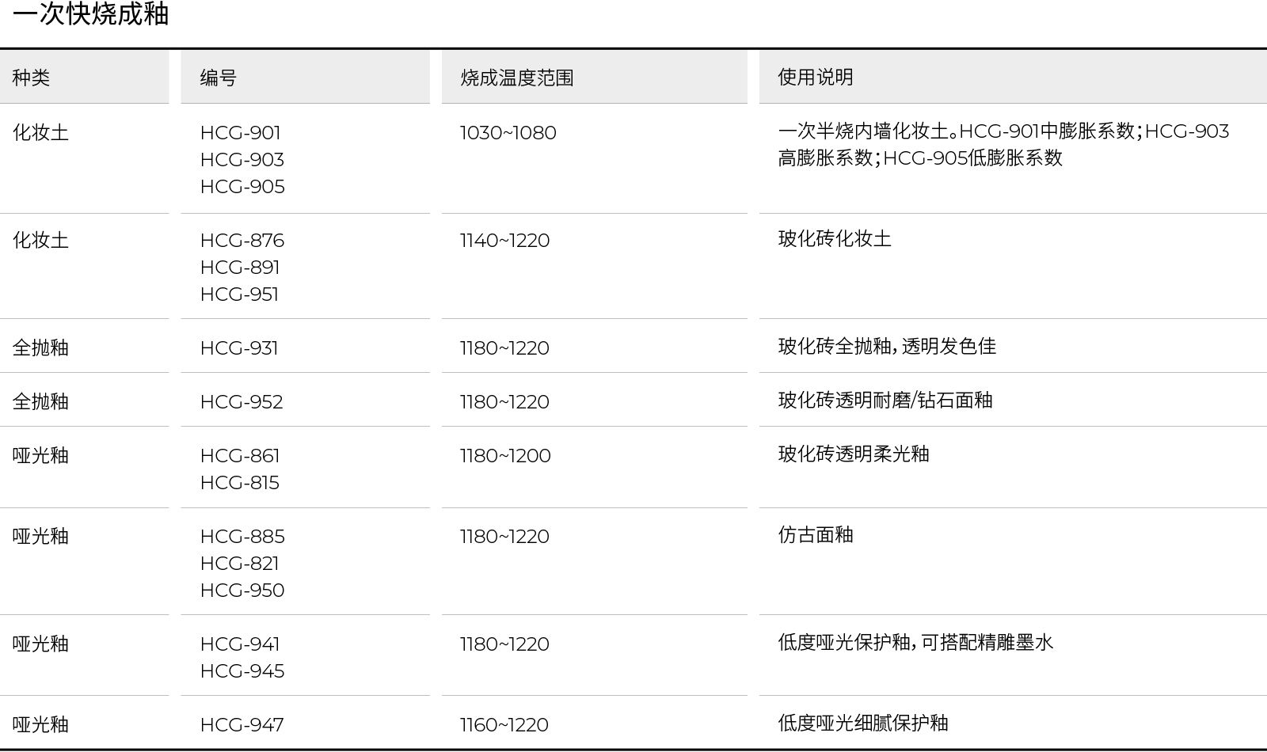The width and height of the screenshot is (1267, 752).
Task: Click the 种类 column header
Action: (x=31, y=78)
